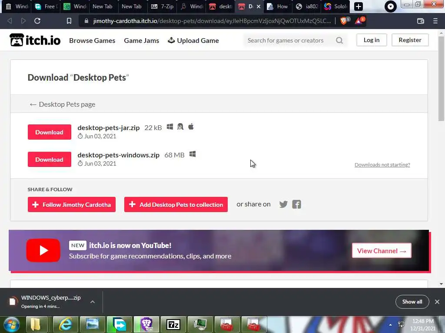Switch to the 7-Zip tab
445x333 pixels.
[x=162, y=7]
